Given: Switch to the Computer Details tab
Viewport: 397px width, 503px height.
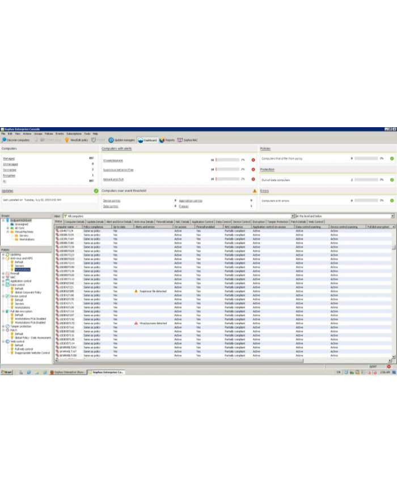Looking at the screenshot, I should tap(74, 222).
